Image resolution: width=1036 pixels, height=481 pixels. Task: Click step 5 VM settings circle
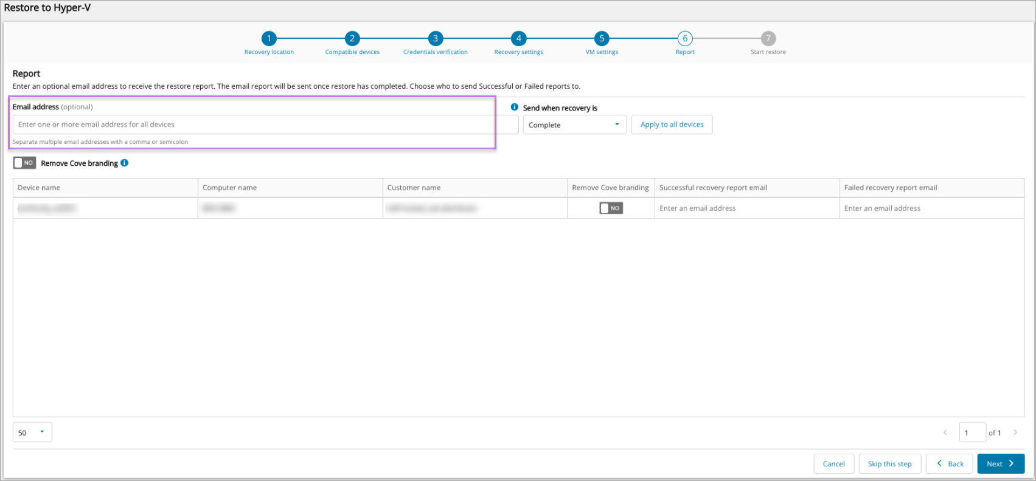tap(602, 38)
